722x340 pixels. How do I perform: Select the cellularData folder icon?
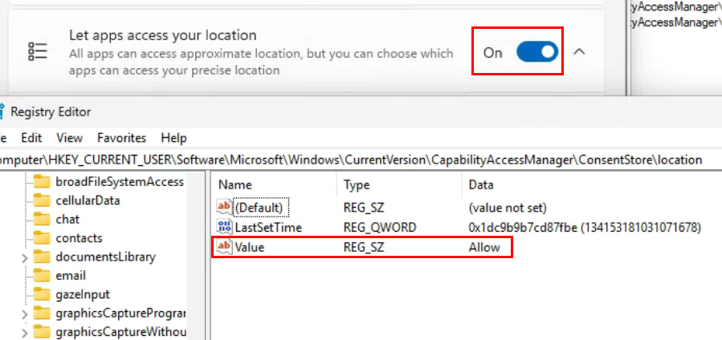pyautogui.click(x=42, y=200)
